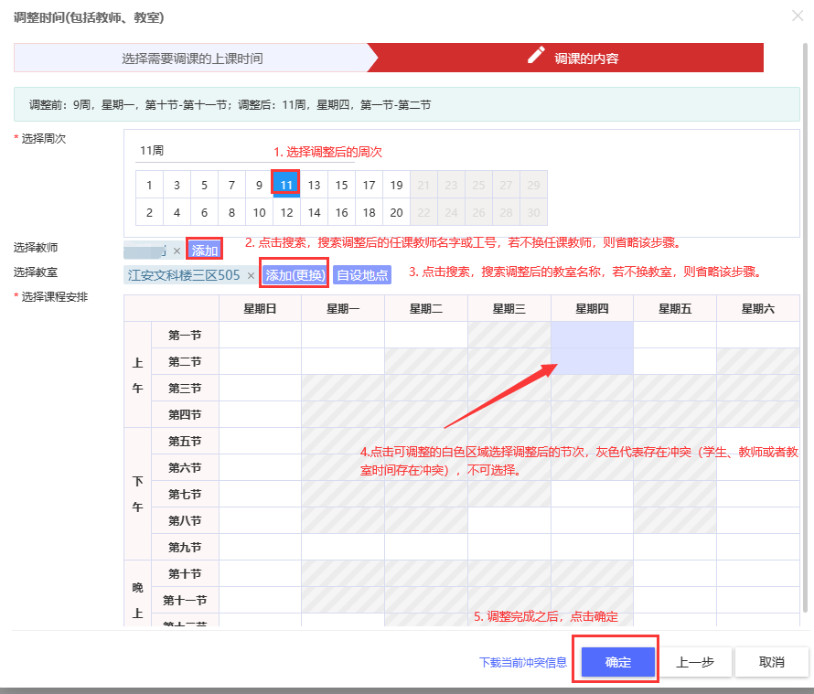Open the 调课的内容 step tab
The image size is (814, 694).
pyautogui.click(x=585, y=58)
